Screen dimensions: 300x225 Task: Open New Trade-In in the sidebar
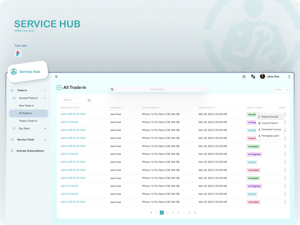tap(26, 106)
